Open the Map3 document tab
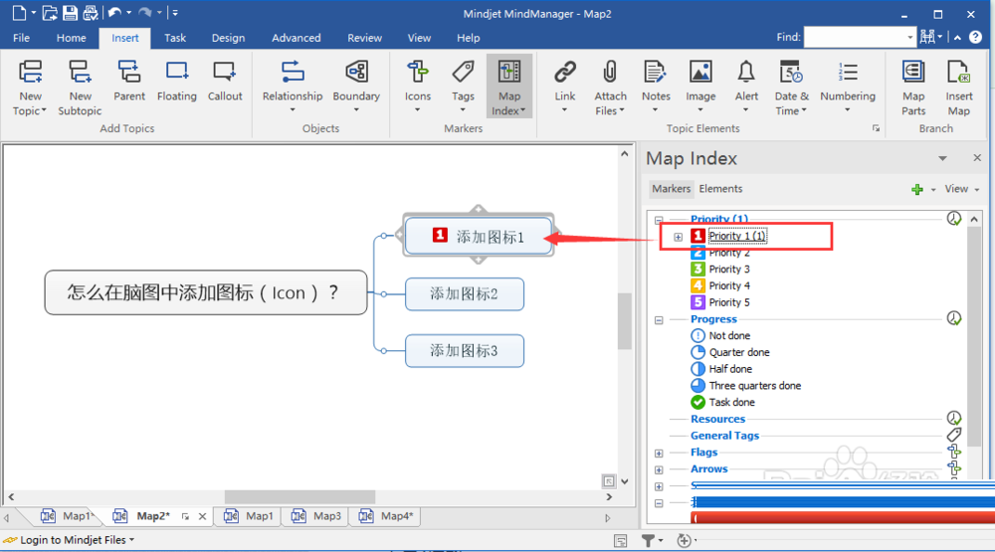The height and width of the screenshot is (552, 995). point(316,516)
